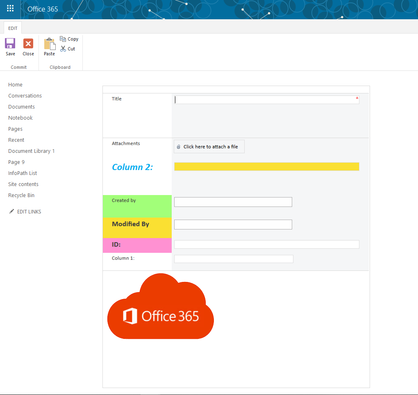Focus the Title text field
This screenshot has width=418, height=395.
267,100
